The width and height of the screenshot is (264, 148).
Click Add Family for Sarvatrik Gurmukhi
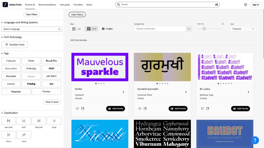tap(178, 108)
